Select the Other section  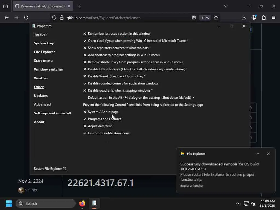coord(39,87)
